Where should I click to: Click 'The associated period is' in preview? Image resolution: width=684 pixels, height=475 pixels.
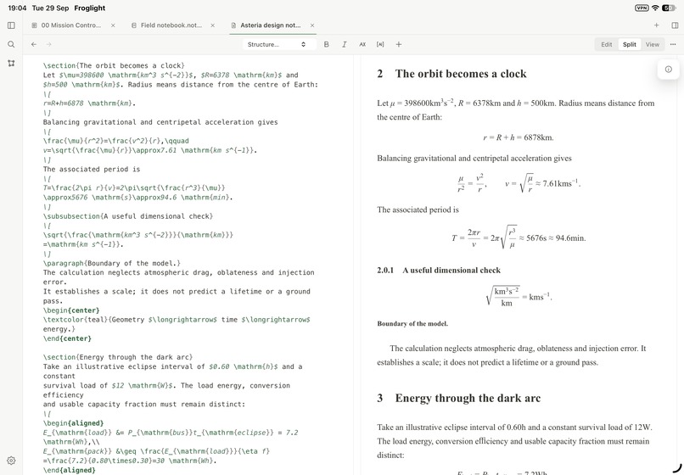click(x=418, y=210)
